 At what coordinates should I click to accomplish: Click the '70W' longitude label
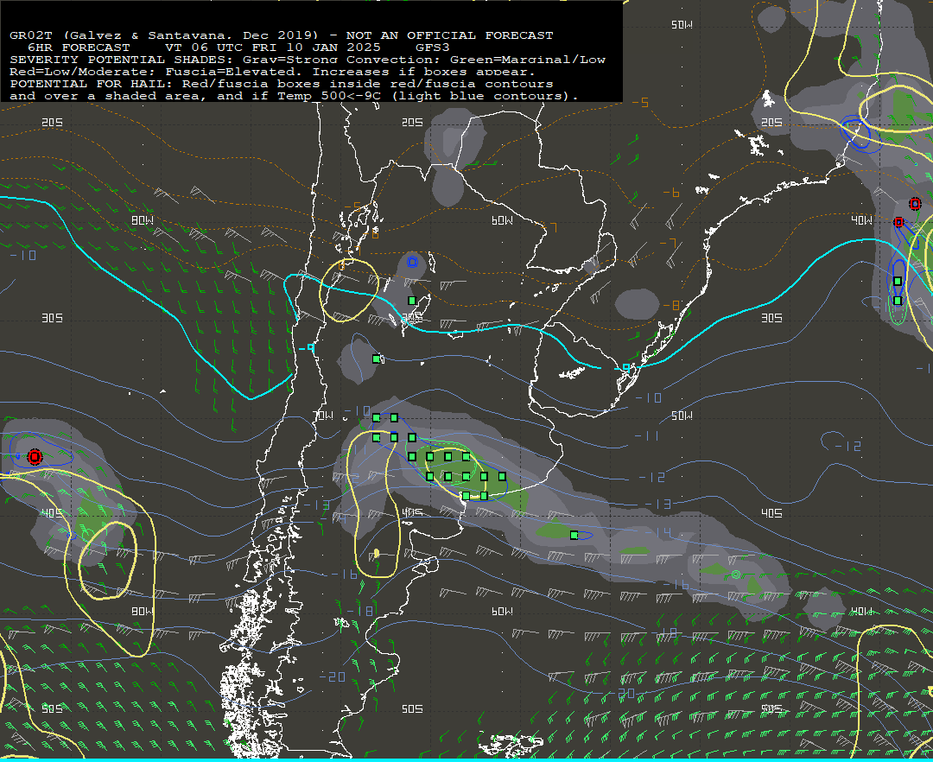(324, 416)
